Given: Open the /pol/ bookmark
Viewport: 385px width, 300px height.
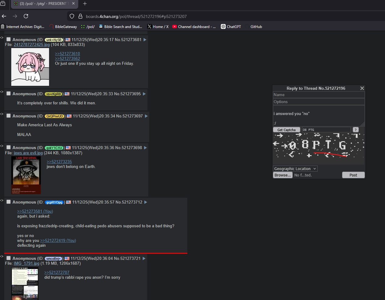Looking at the screenshot, I should click(88, 27).
